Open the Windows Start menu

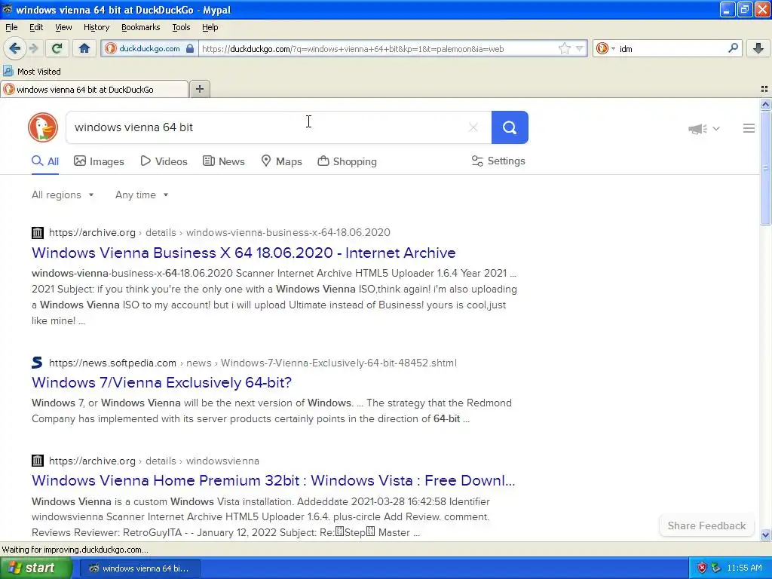[x=35, y=568]
